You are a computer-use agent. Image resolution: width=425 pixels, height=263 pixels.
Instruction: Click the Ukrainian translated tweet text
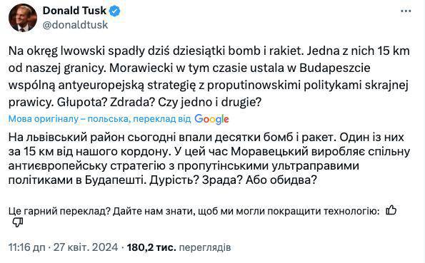(x=209, y=158)
